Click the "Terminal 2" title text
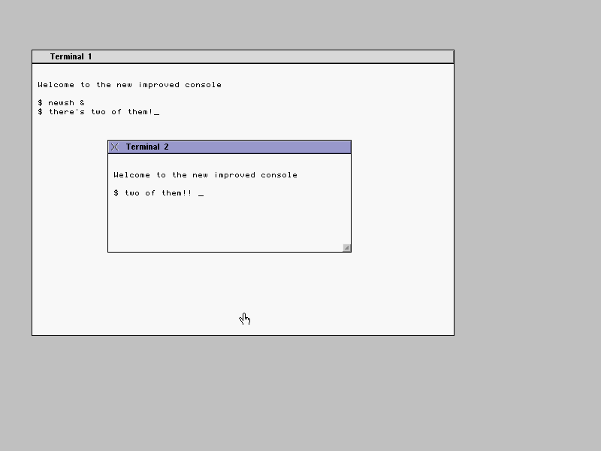This screenshot has height=451, width=601. (147, 147)
